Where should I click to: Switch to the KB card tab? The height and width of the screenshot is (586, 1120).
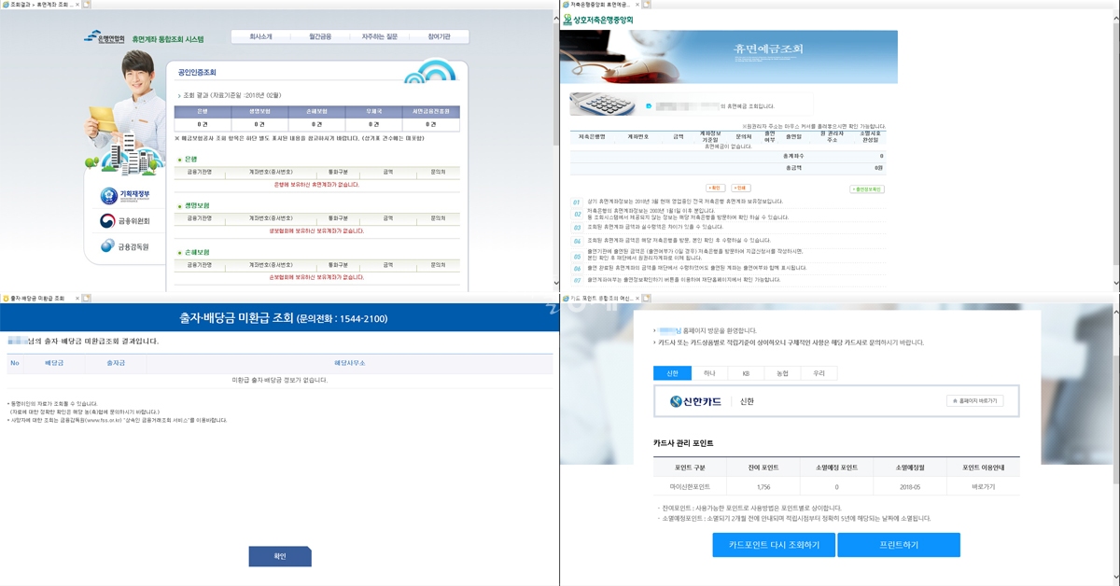point(746,373)
